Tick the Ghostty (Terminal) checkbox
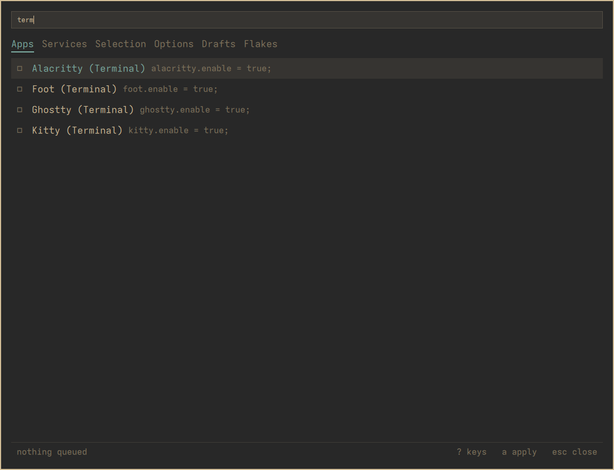The height and width of the screenshot is (470, 614). click(20, 110)
